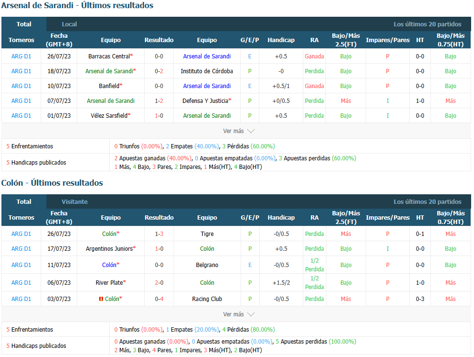Viewport: 474px width, 357px height.
Task: Click the Barracas Central team name
Action: coord(109,56)
